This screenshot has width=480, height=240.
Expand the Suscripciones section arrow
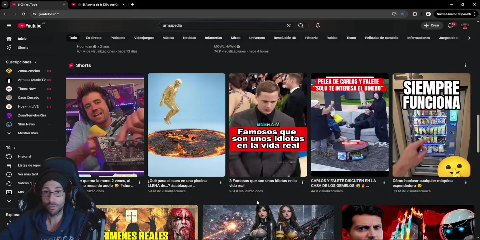(35, 62)
